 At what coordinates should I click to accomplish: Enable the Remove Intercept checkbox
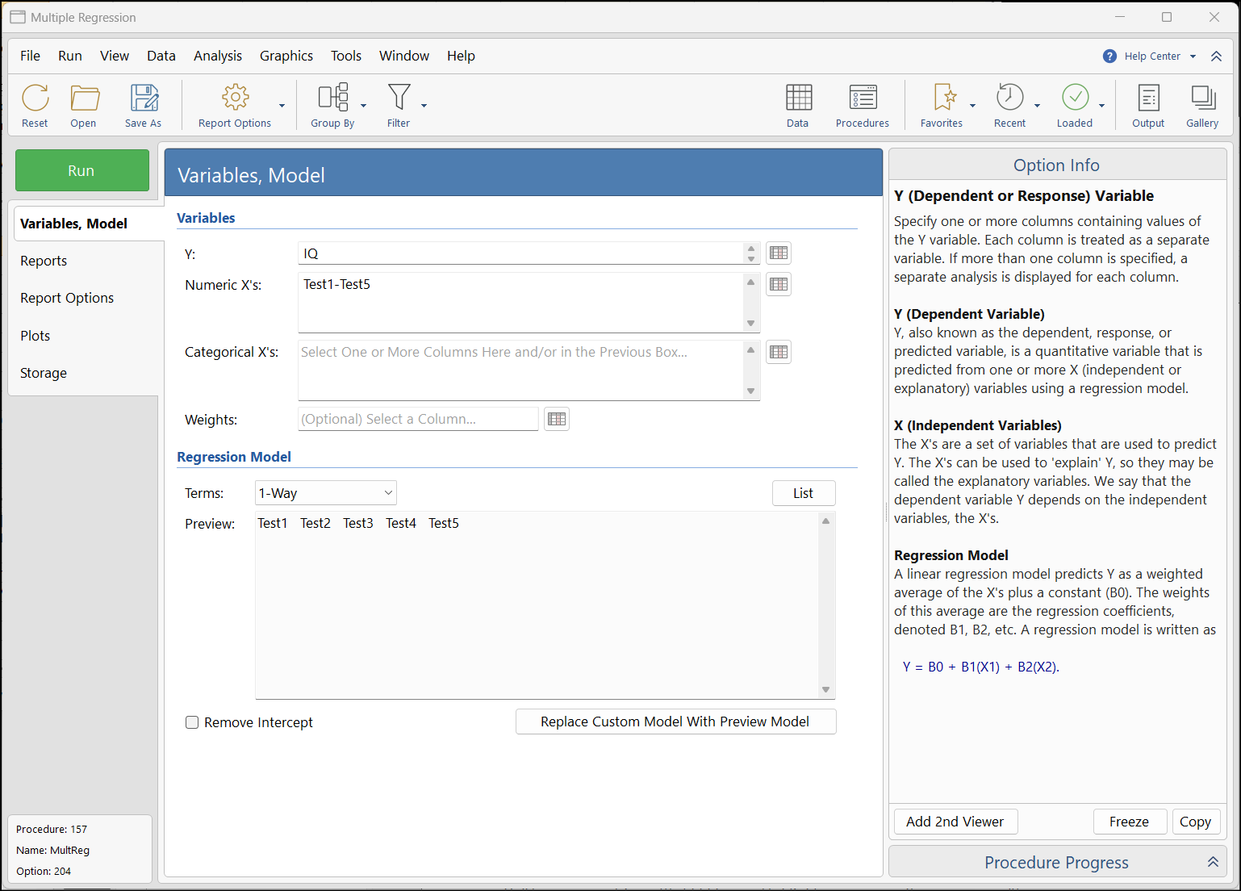point(192,722)
